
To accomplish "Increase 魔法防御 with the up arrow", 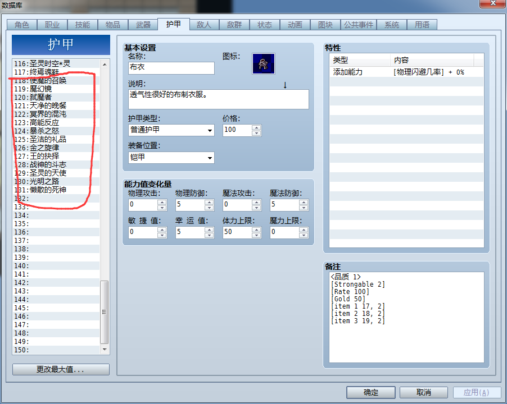I will click(x=304, y=202).
